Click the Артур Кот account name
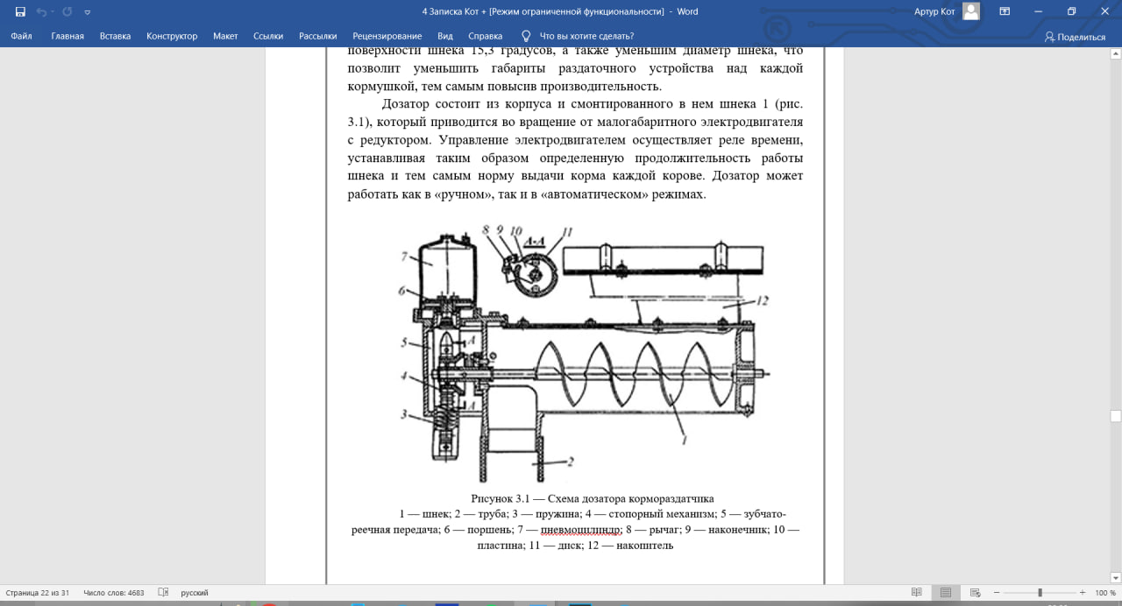Viewport: 1122px width, 606px height. tap(936, 11)
